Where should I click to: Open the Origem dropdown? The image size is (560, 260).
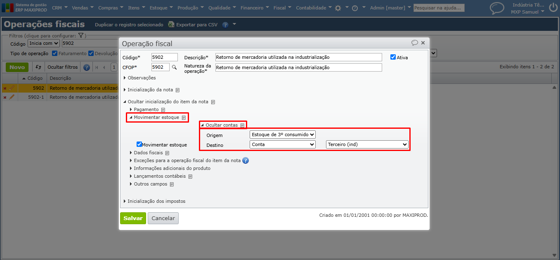coord(283,135)
